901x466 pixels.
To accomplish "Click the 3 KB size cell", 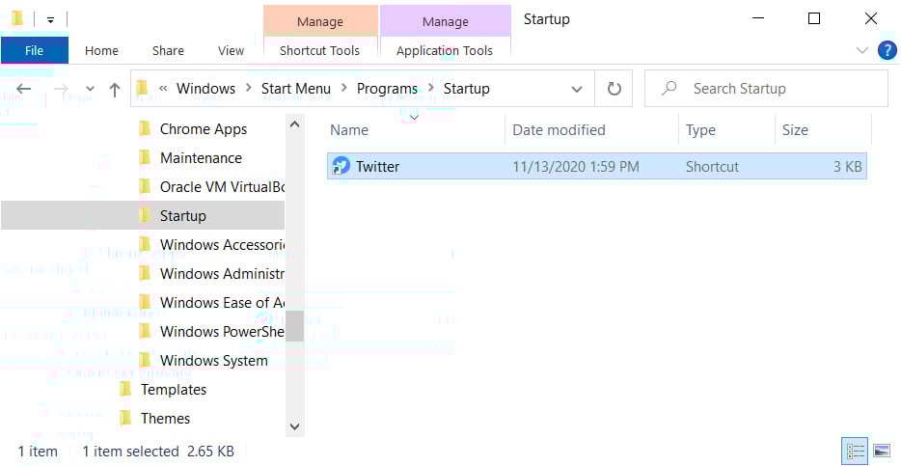I will [848, 167].
